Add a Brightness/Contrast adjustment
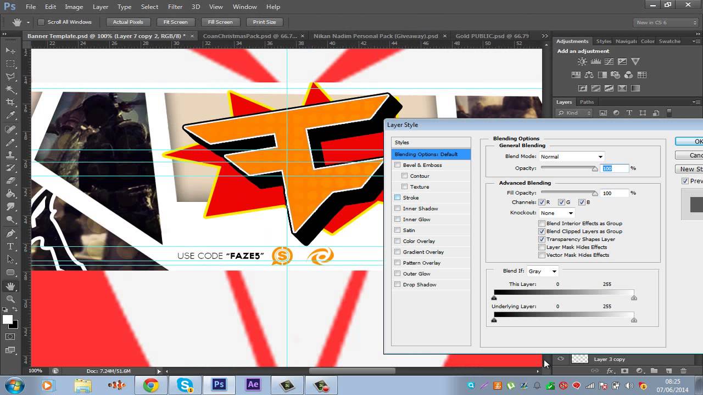The image size is (703, 395). click(582, 61)
